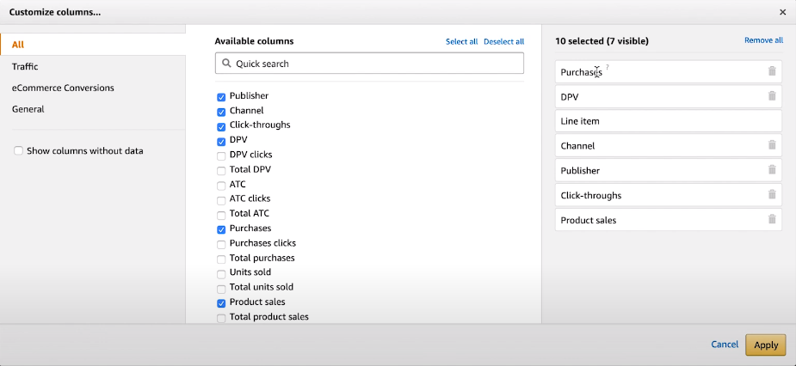The width and height of the screenshot is (796, 366).
Task: Tick the Units sold checkbox
Action: (x=221, y=273)
